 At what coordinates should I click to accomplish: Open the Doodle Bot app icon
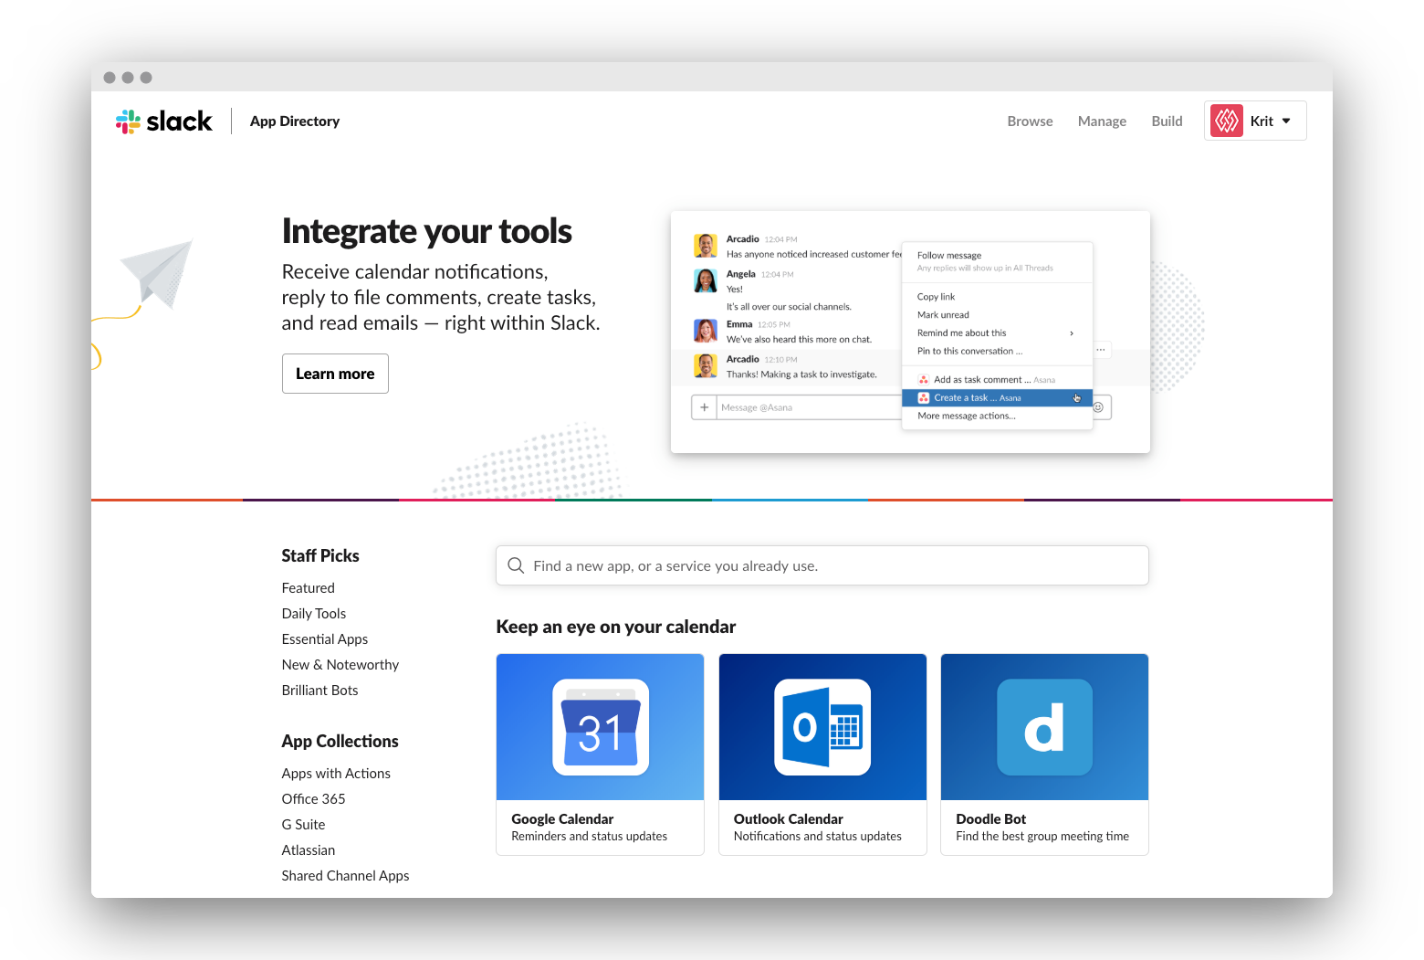coord(1044,727)
